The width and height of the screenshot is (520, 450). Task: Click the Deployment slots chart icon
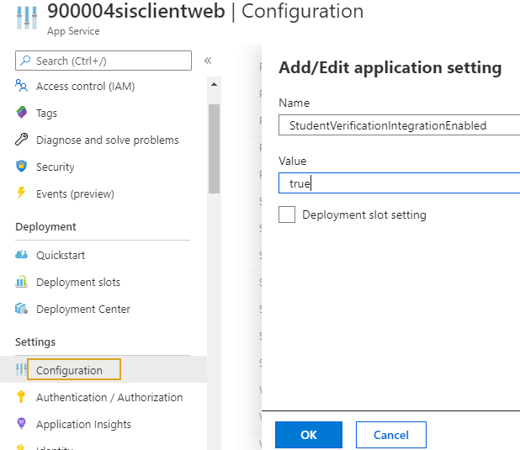click(x=22, y=282)
